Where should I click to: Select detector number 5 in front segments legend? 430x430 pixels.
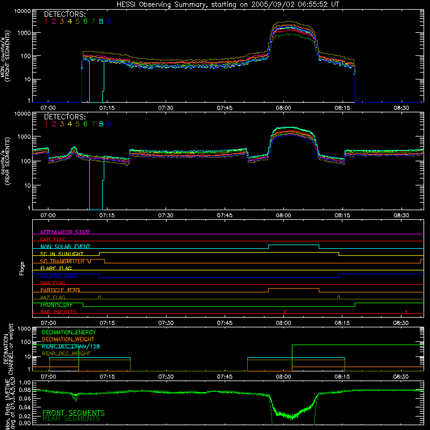pyautogui.click(x=77, y=21)
